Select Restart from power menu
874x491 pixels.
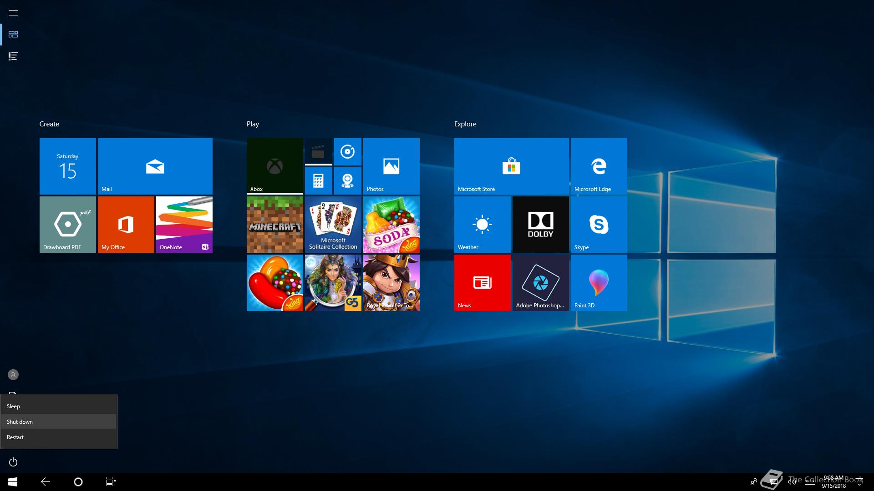59,437
